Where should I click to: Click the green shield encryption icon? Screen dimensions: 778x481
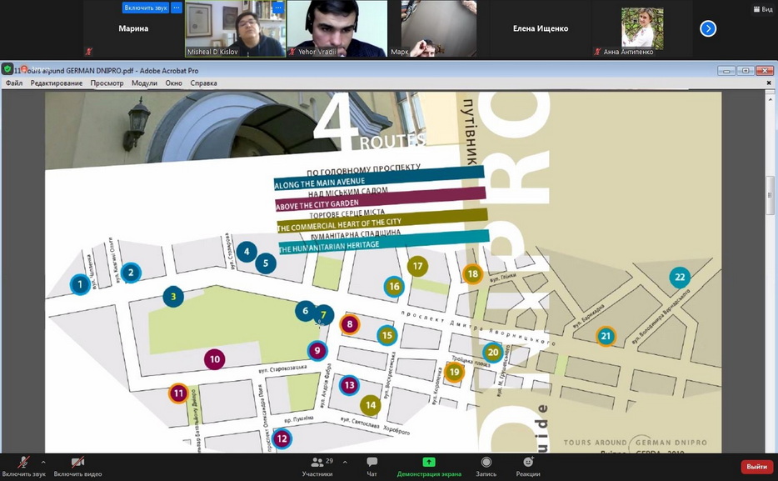point(7,68)
